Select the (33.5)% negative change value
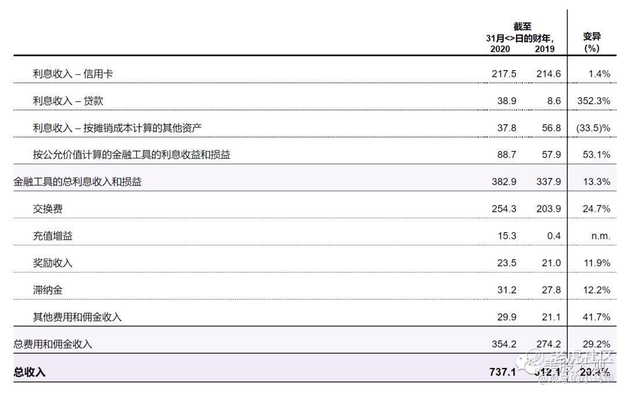This screenshot has width=626, height=393. click(x=594, y=128)
